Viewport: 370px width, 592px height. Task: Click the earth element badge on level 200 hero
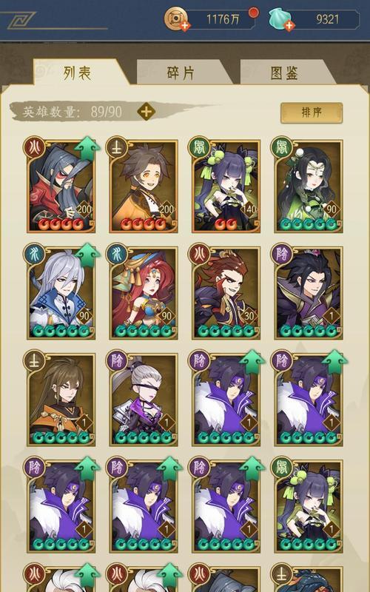(x=117, y=147)
